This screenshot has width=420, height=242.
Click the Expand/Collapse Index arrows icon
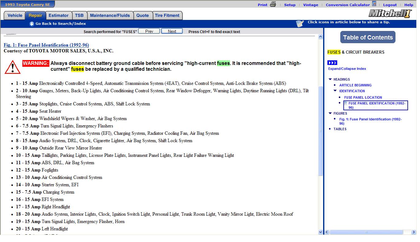(x=332, y=63)
